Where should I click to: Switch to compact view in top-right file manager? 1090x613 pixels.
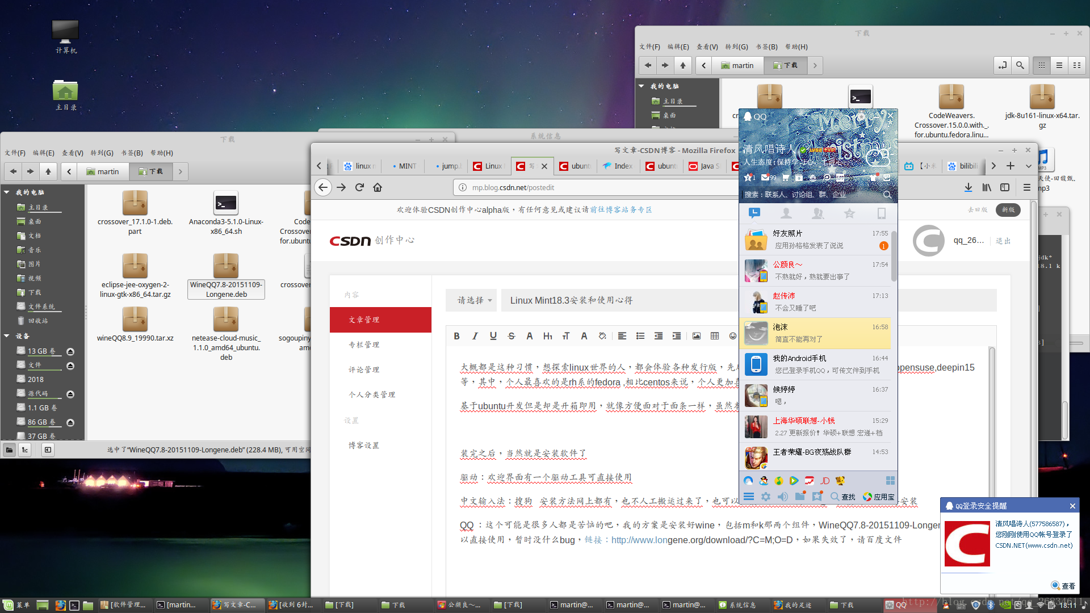[1077, 65]
